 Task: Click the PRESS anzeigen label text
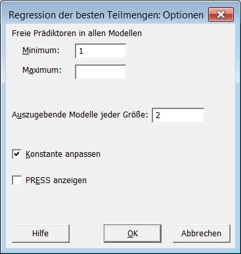pyautogui.click(x=56, y=180)
